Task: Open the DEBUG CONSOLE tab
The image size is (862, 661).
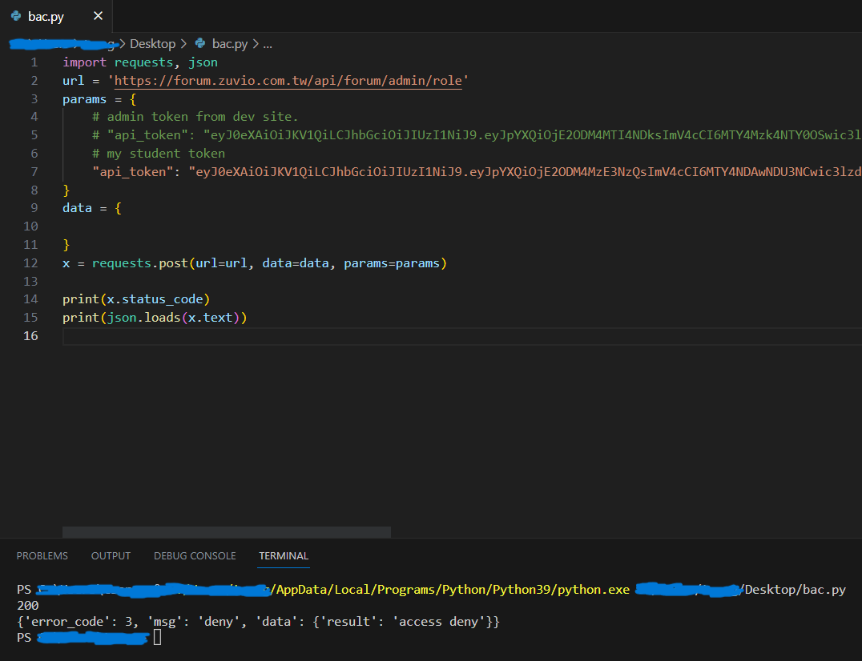Action: click(x=195, y=555)
